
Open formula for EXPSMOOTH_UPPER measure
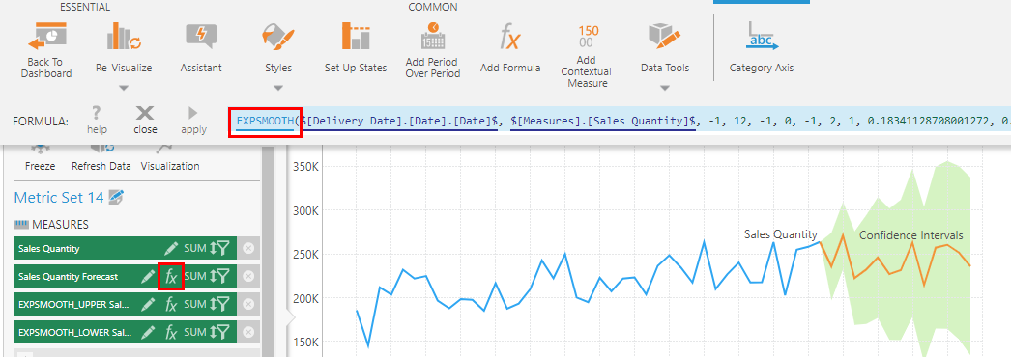click(x=171, y=304)
